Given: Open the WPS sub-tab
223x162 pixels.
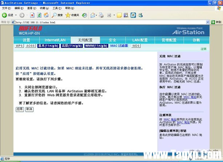Looking at the screenshot, I should [x=19, y=46].
